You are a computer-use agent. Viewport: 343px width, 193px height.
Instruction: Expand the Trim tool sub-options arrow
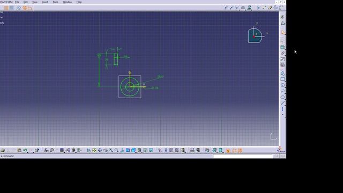click(239, 10)
